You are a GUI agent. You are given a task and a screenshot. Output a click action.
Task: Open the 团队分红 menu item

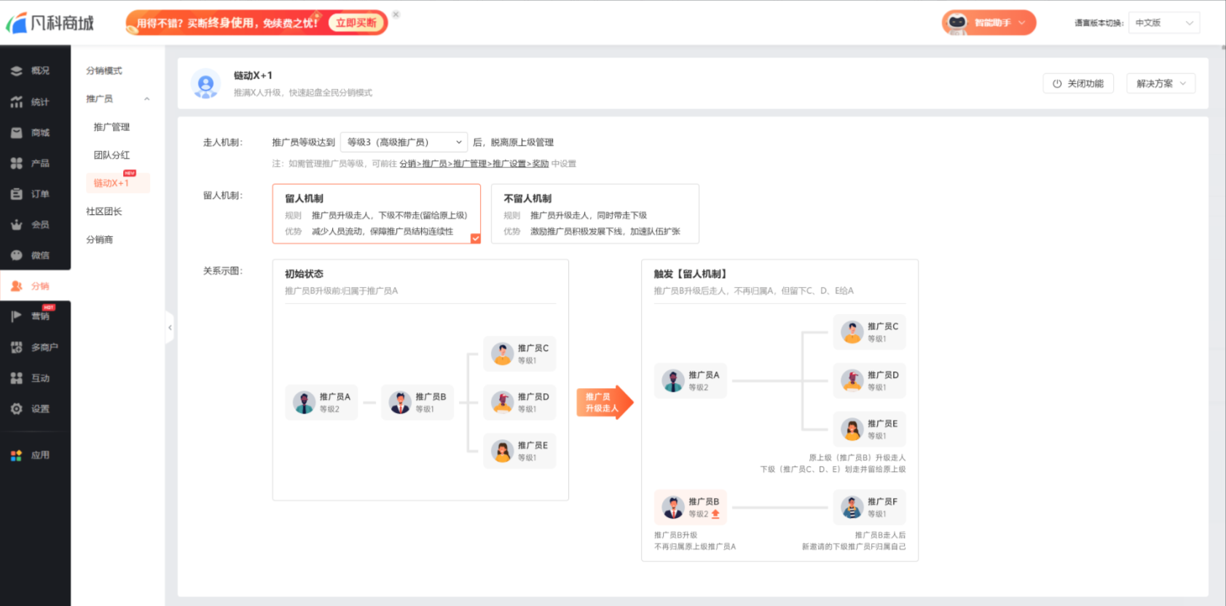click(x=111, y=155)
